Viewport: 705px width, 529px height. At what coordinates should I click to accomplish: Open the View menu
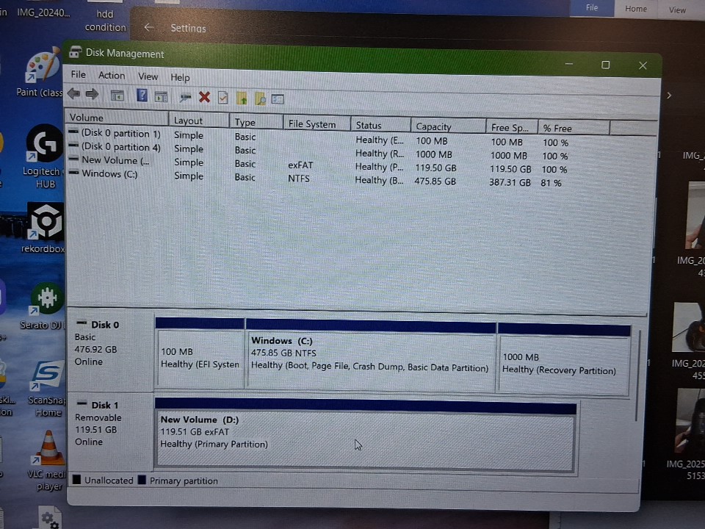[x=148, y=76]
